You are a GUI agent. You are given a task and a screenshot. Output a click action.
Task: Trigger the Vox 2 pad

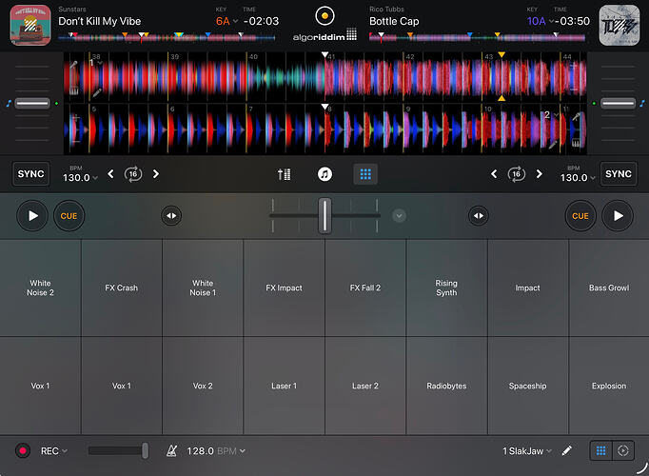203,386
